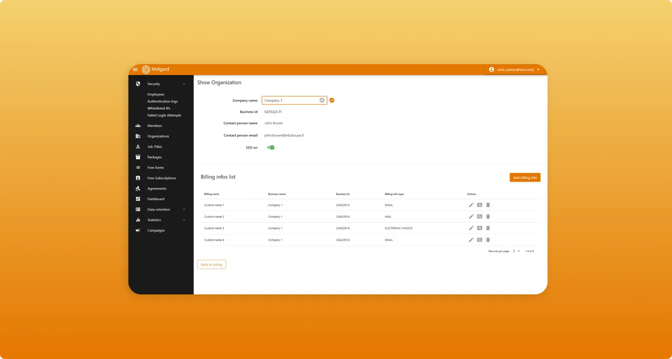
Task: View Custom name 2 details icon
Action: point(479,217)
